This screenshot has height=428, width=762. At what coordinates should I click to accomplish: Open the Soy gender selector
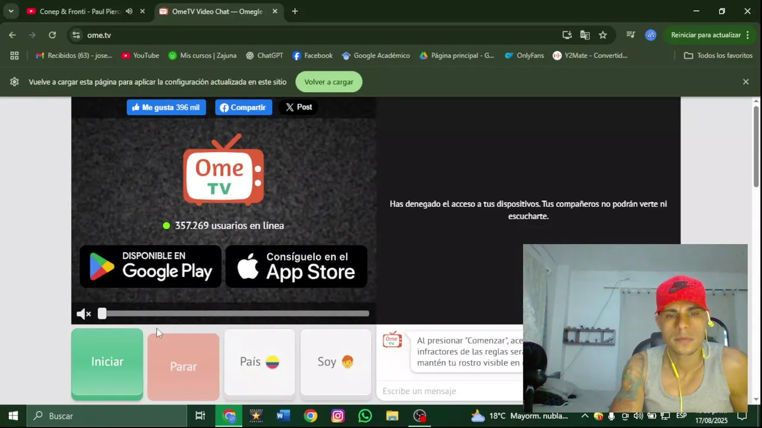coord(336,362)
